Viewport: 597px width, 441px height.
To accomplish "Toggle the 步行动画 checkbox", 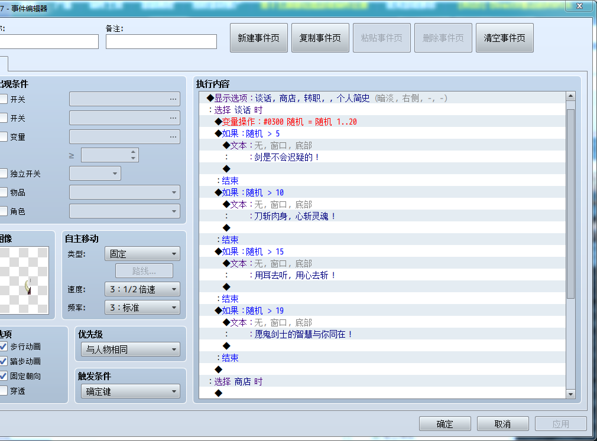I will (3, 347).
